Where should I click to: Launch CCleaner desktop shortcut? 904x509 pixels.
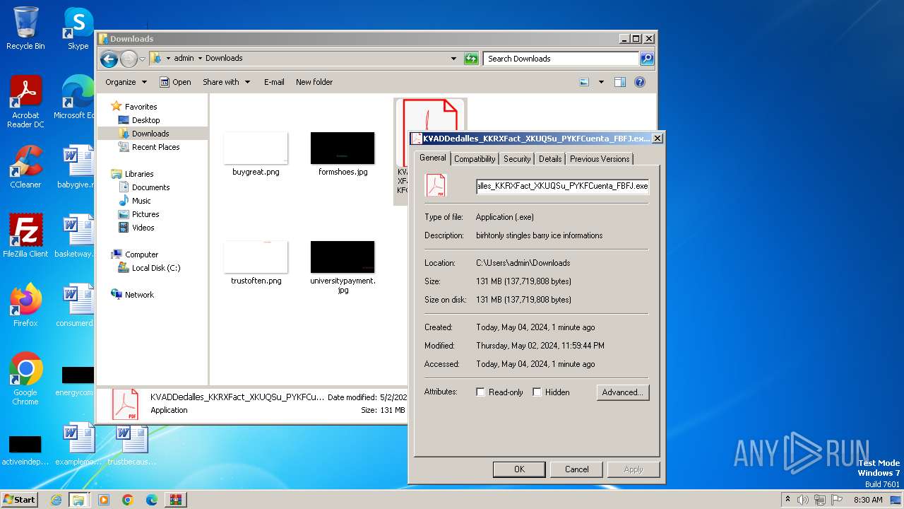(x=25, y=167)
